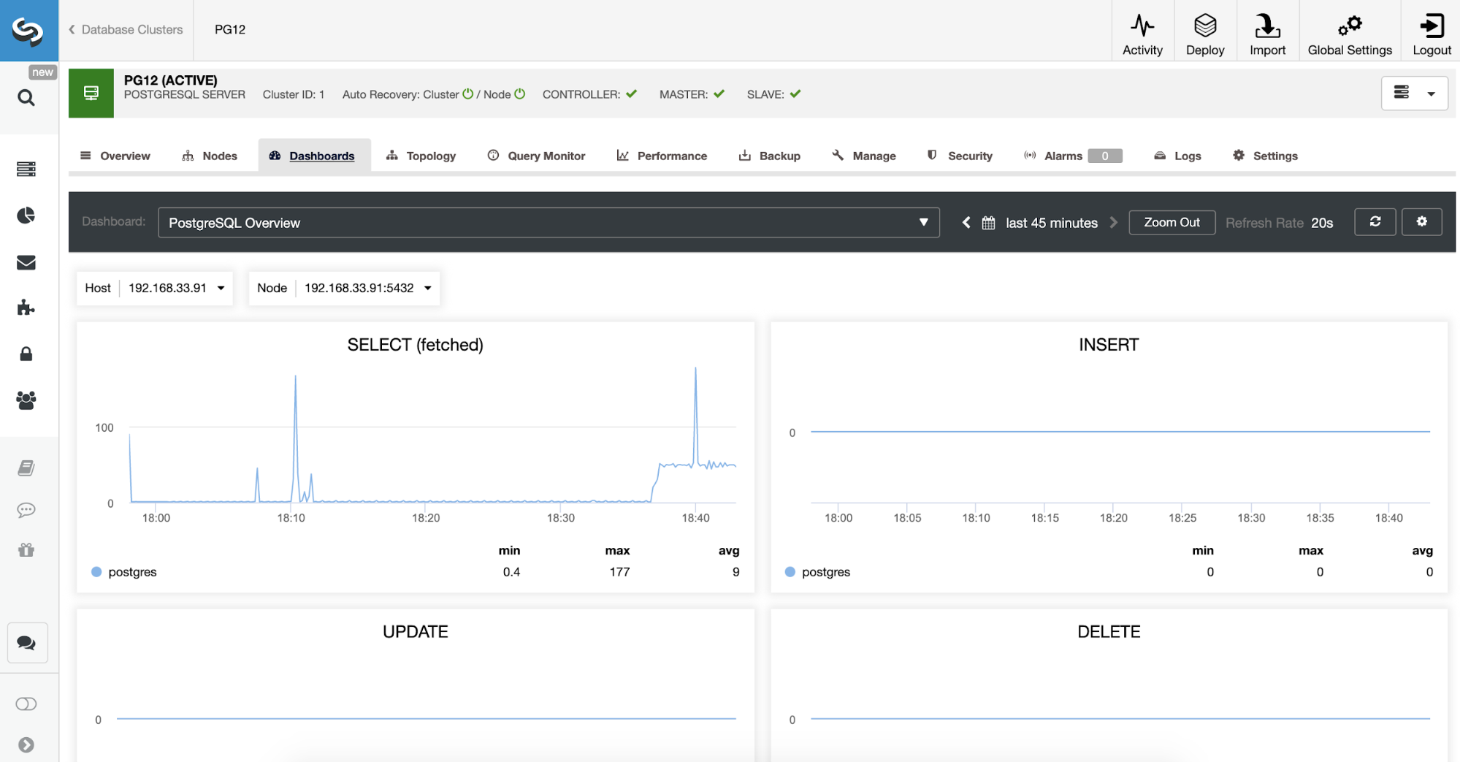Open the search icon in sidebar
Screen dimensions: 1460x762
pos(26,98)
